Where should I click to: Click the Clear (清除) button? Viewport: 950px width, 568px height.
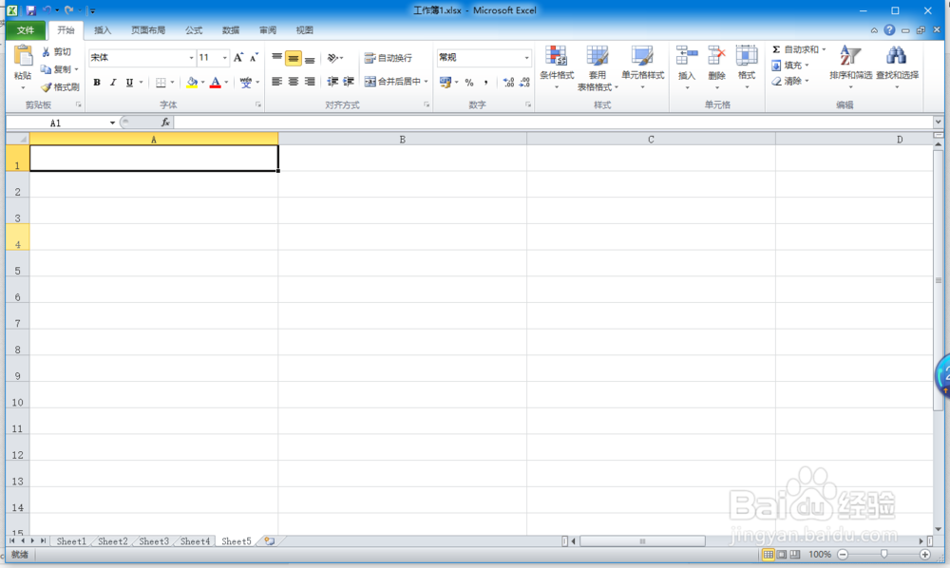790,81
